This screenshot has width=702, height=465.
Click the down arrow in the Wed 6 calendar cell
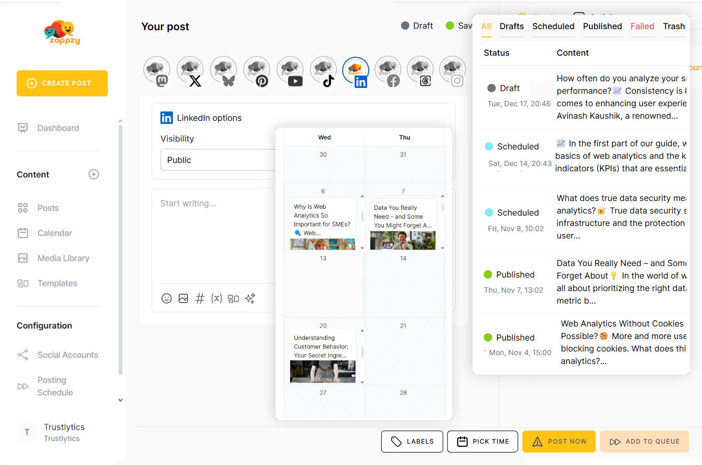[x=362, y=248]
